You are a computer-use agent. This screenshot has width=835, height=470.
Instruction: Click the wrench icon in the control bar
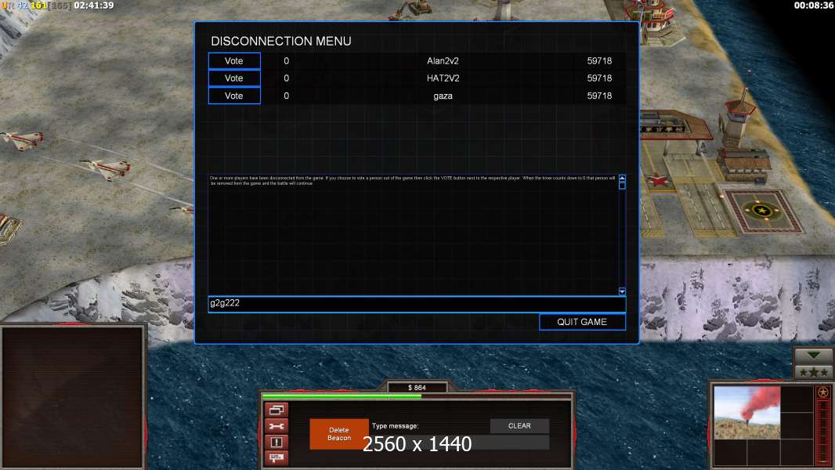coord(277,426)
